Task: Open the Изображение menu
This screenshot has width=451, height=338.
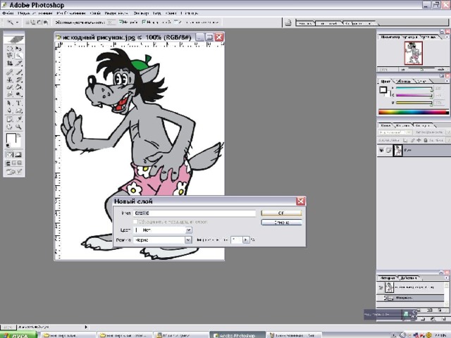Action: tap(71, 13)
